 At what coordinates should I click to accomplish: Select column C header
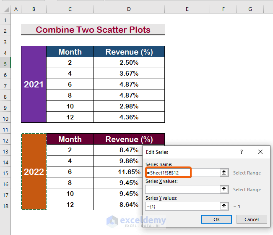coord(70,9)
